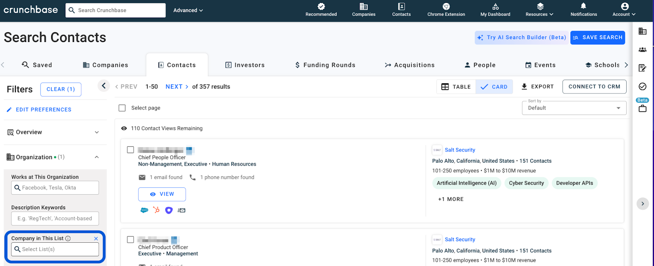View the Chief People Officer contact details
The height and width of the screenshot is (266, 654).
[x=162, y=194]
